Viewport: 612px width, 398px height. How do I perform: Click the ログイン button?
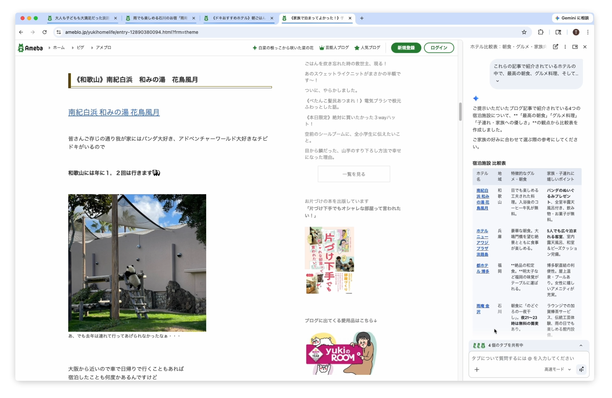pyautogui.click(x=439, y=48)
